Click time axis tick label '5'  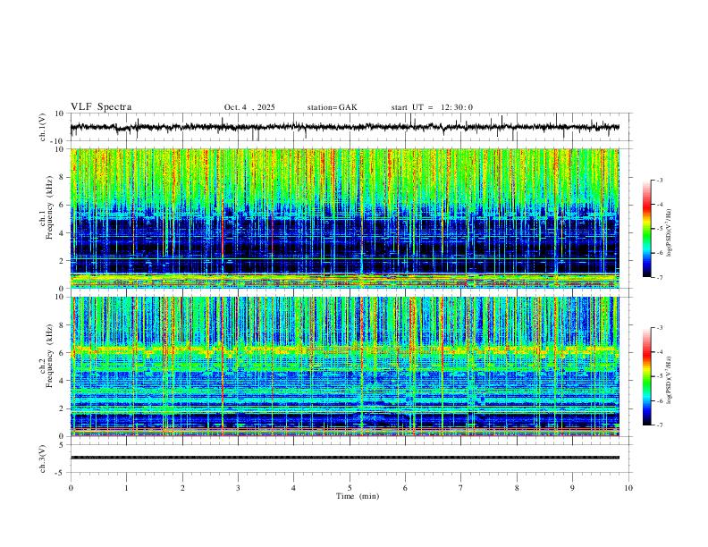(x=350, y=488)
